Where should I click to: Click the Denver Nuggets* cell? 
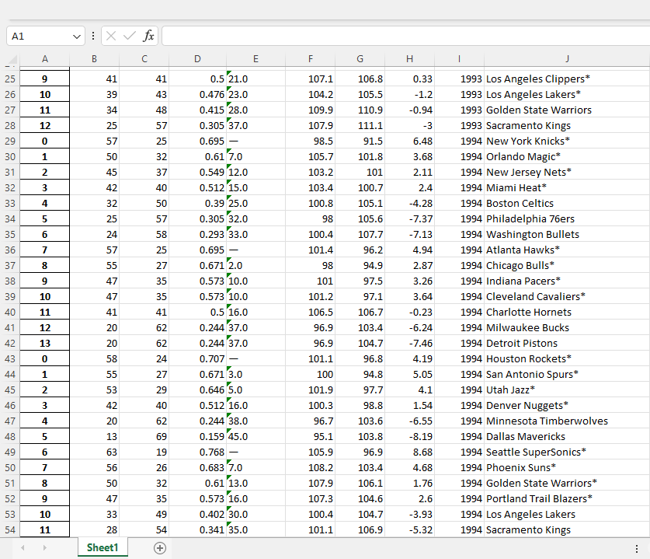pos(567,406)
